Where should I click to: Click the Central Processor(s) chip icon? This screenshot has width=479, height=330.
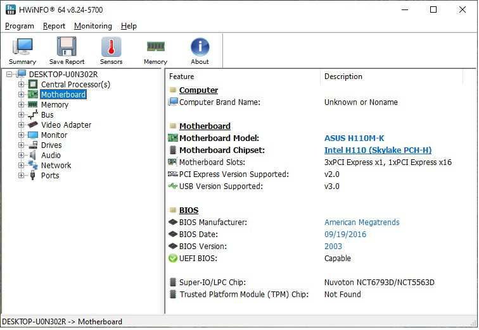tap(33, 85)
